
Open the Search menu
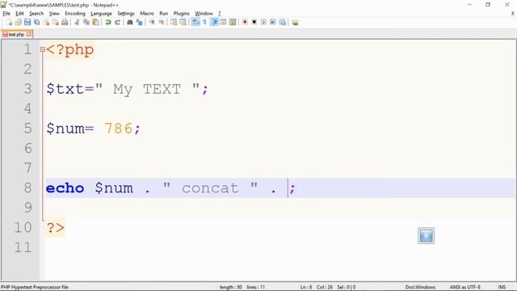[36, 14]
